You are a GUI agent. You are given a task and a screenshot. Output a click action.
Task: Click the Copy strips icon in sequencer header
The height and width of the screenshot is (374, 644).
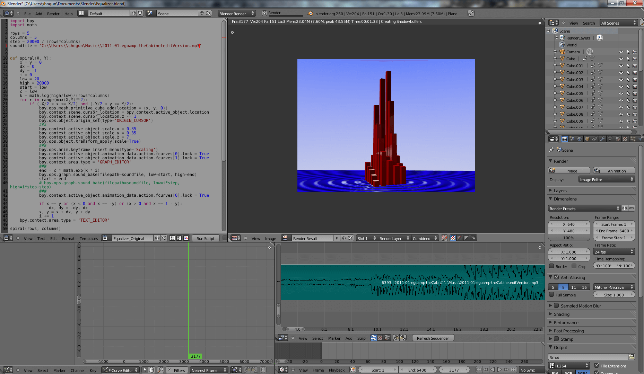pyautogui.click(x=396, y=338)
